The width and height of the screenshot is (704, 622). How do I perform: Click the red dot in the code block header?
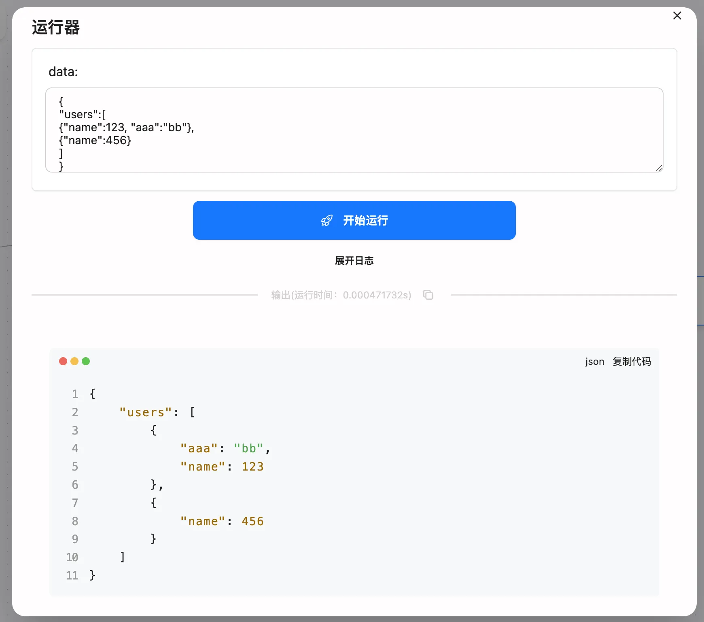pyautogui.click(x=63, y=361)
